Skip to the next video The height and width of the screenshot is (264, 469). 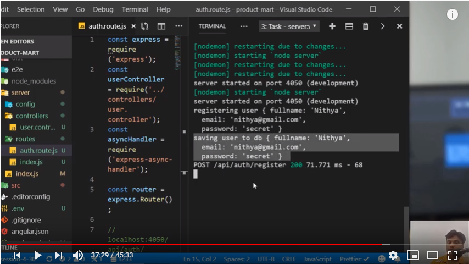tap(59, 255)
